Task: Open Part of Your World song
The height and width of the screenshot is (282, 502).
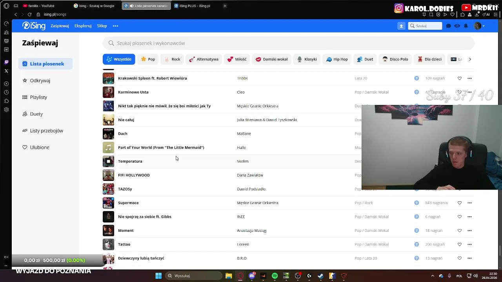Action: pyautogui.click(x=161, y=148)
